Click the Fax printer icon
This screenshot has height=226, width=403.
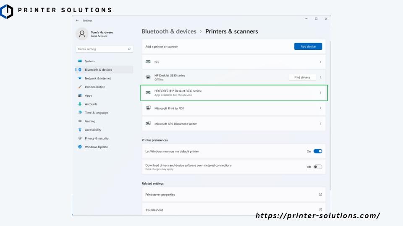point(148,62)
